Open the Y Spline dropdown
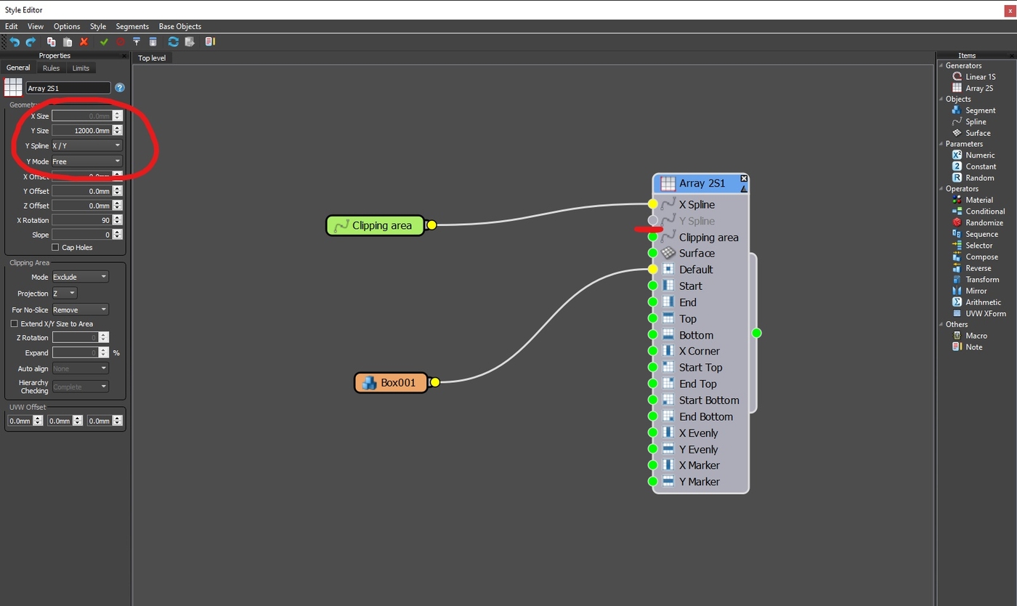Viewport: 1017px width, 606px height. (86, 145)
